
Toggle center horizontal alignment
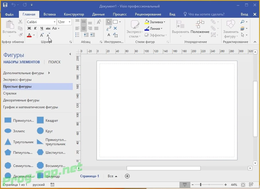pyautogui.click(x=84, y=28)
